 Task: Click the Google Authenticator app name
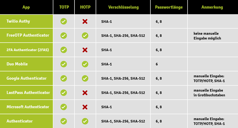(27, 78)
